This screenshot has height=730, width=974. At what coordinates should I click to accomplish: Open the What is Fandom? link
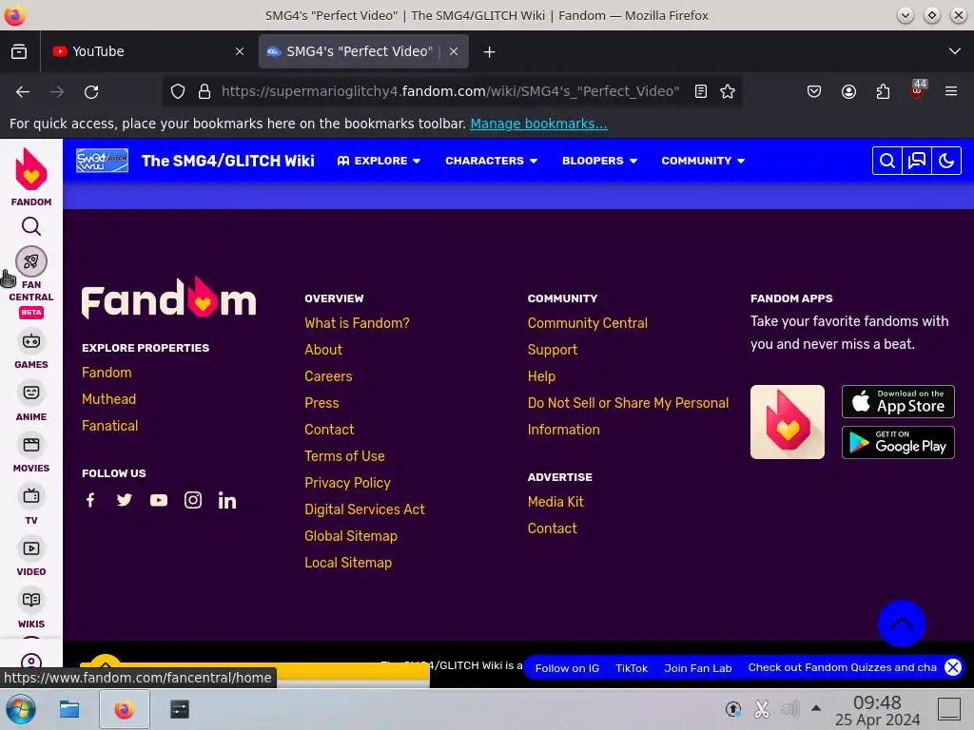coord(357,323)
